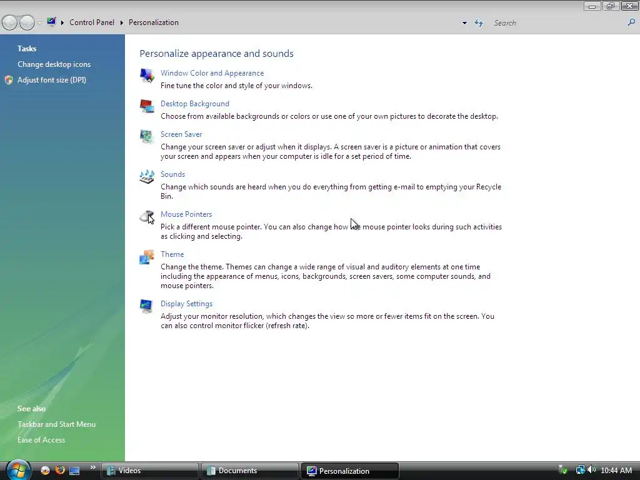Go back with the Back arrow button
This screenshot has height=480, width=640.
point(10,22)
